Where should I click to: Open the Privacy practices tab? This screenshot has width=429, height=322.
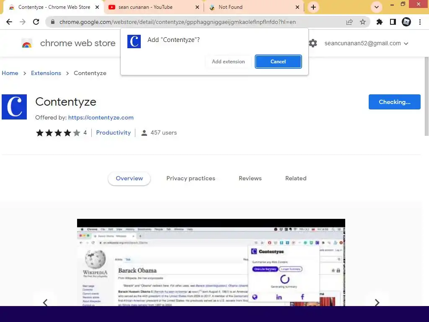[x=191, y=179]
